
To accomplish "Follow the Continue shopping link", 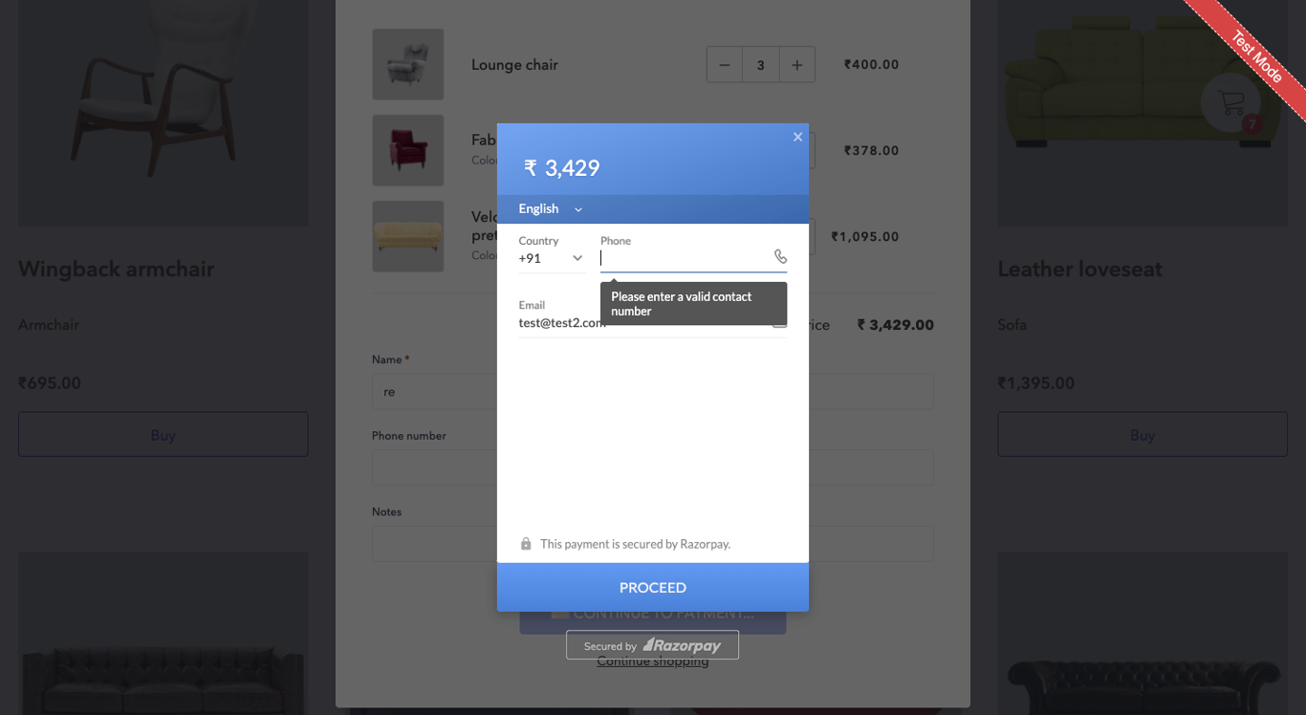I will point(653,661).
